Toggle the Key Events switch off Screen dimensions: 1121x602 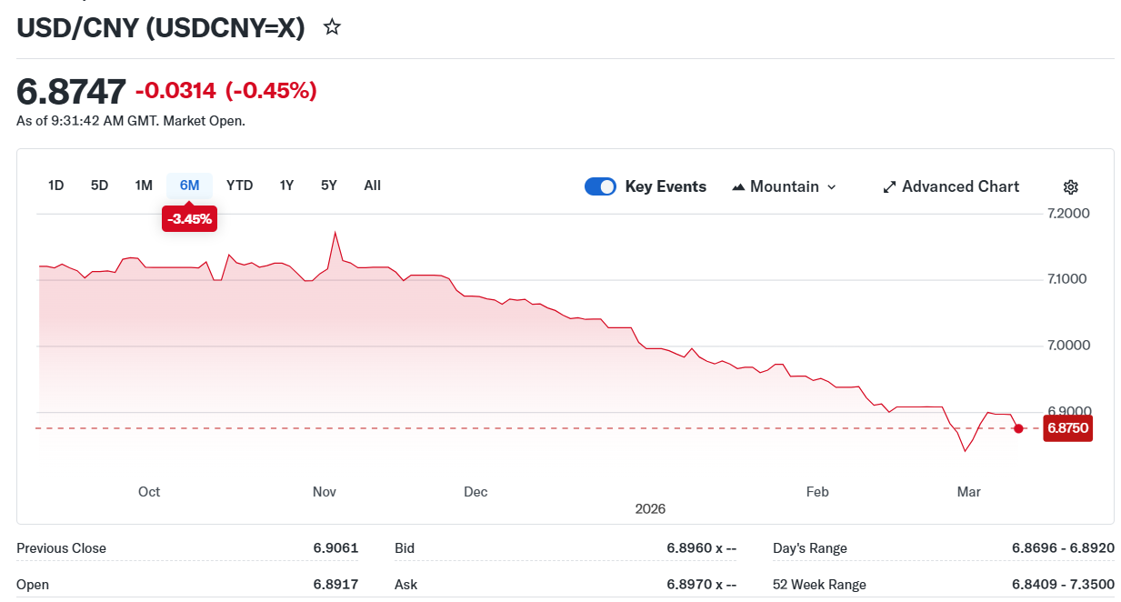pyautogui.click(x=600, y=186)
